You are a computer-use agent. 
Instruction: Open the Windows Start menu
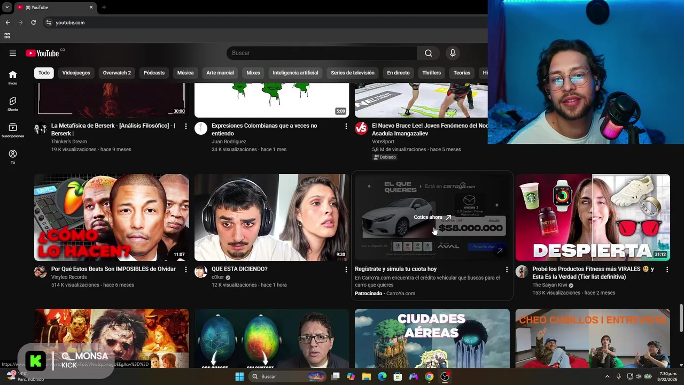coord(239,376)
